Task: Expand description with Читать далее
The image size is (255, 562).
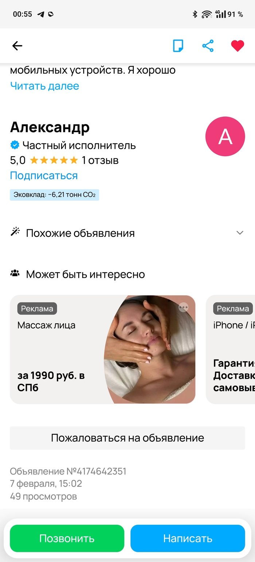Action: pos(44,86)
